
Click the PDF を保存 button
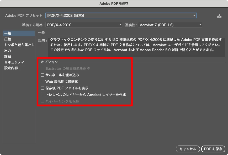point(213,149)
